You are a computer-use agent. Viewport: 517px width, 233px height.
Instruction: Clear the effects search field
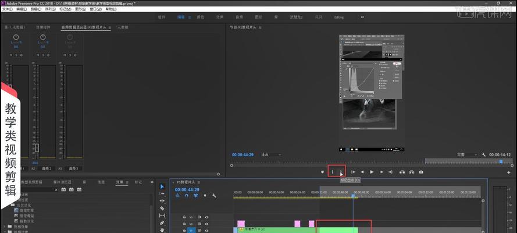click(x=56, y=189)
